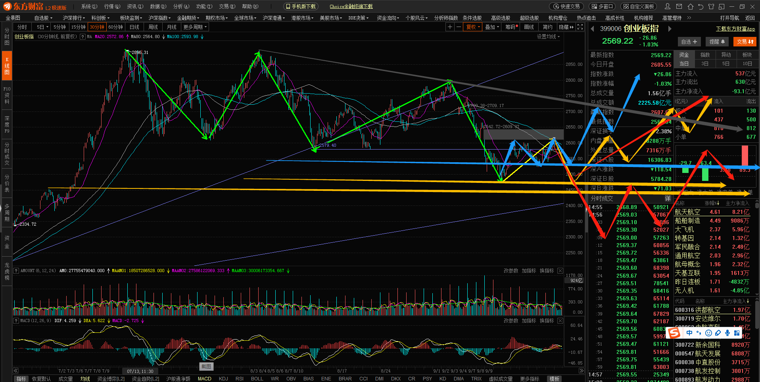Open the 下载东方财富App link
The image size is (760, 382).
click(x=735, y=29)
